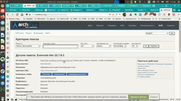Screen dimensions: 181x101
Task: Open Регистрация link
Action: click(x=38, y=33)
